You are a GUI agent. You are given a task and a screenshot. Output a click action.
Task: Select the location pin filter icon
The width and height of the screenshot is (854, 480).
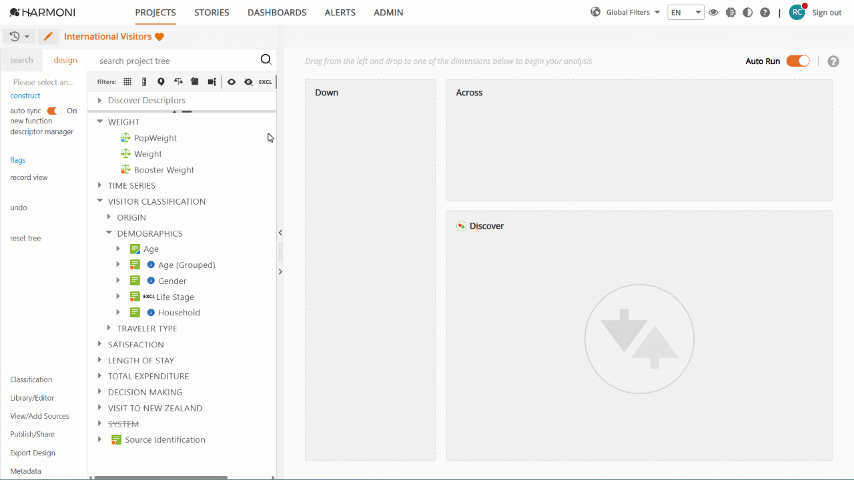(x=161, y=82)
